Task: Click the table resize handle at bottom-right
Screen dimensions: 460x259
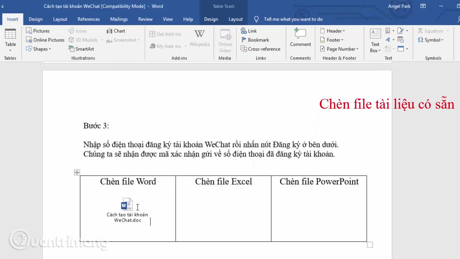Action: tap(370, 245)
